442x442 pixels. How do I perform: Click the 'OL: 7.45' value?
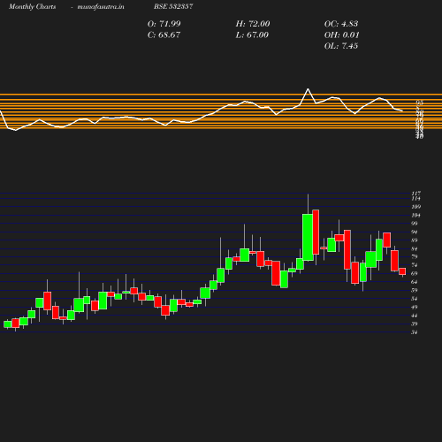tap(341, 46)
